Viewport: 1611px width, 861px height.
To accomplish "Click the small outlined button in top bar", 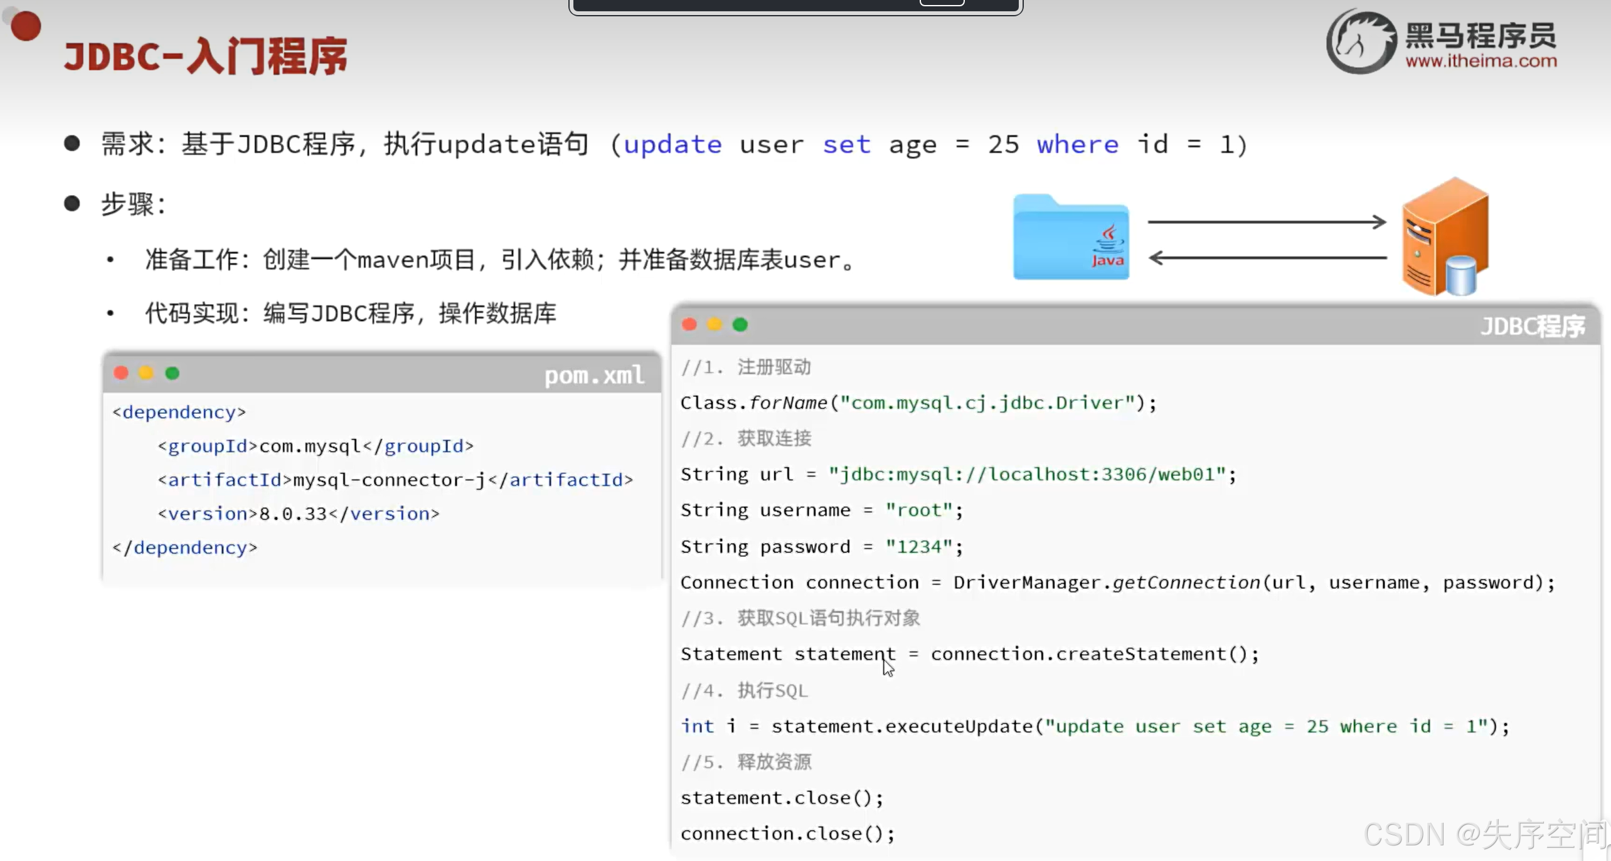I will [x=942, y=3].
